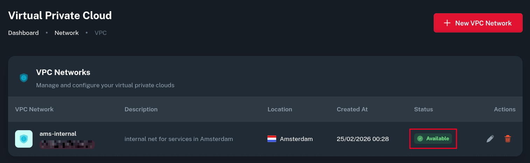
Task: Click the VPC Network column header
Action: coord(34,109)
